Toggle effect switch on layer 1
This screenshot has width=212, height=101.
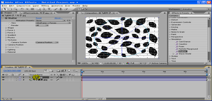tap(61, 77)
